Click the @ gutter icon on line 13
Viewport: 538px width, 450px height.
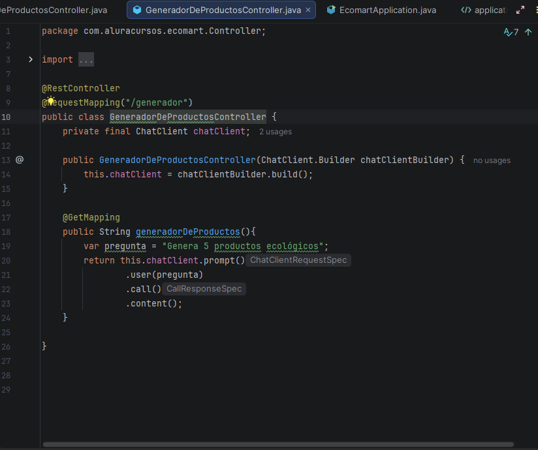(x=20, y=160)
